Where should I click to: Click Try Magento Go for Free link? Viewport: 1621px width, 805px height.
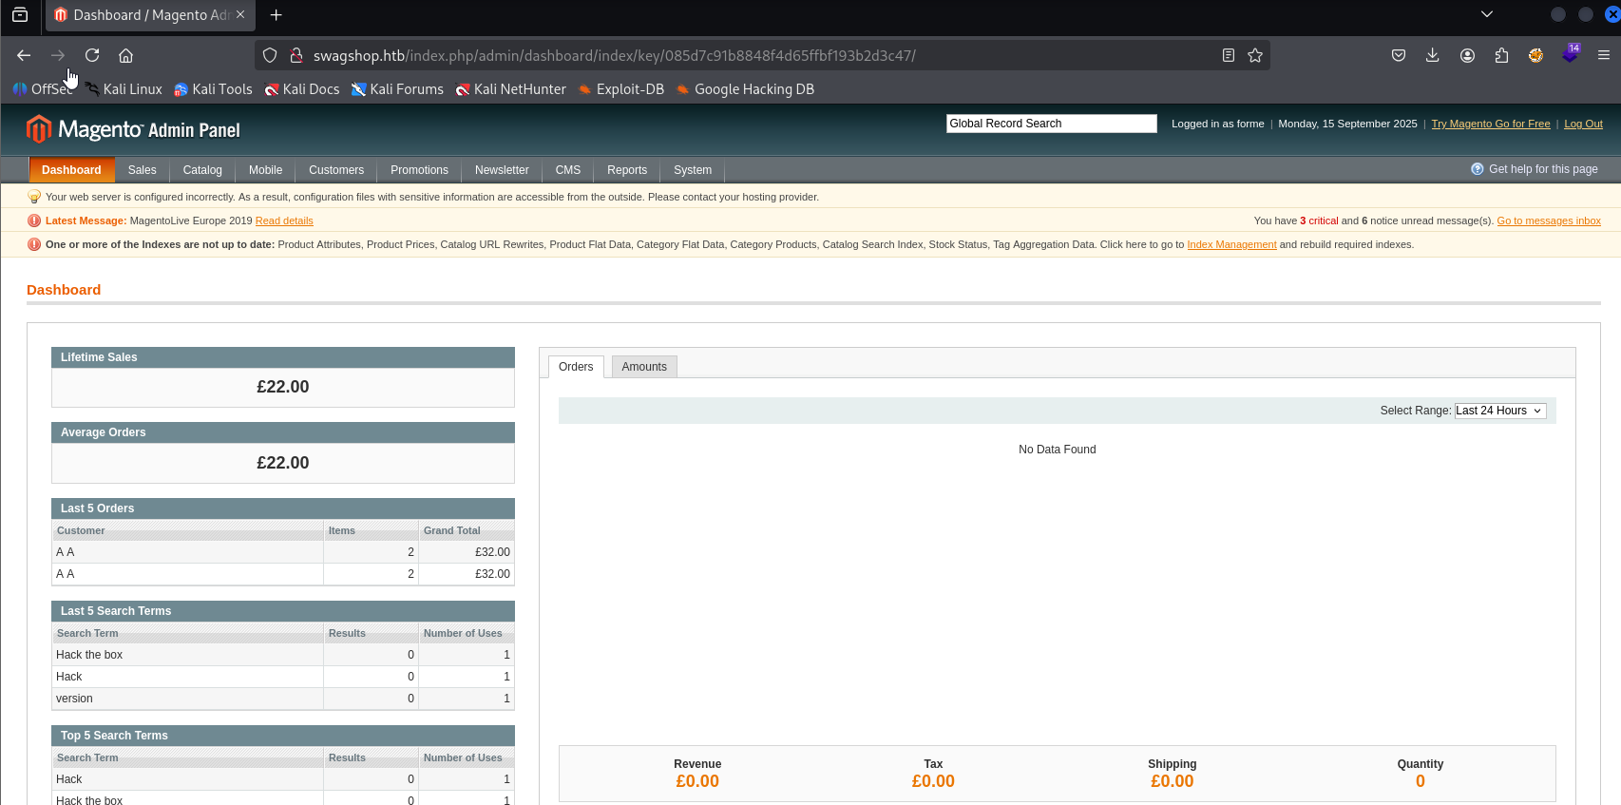coord(1490,124)
